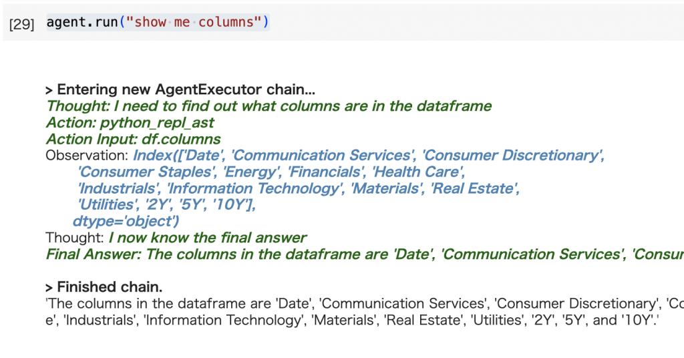Viewport: 684px width, 358px height.
Task: Click the "show me columns" string argument
Action: pos(194,22)
